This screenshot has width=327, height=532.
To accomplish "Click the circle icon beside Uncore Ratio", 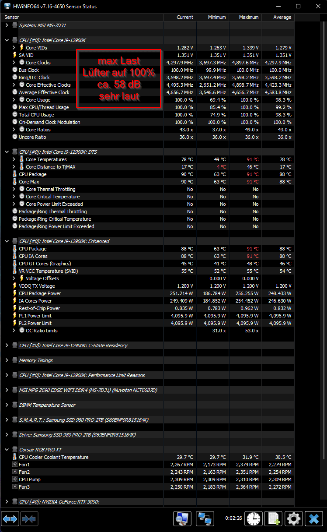I will coord(15,137).
